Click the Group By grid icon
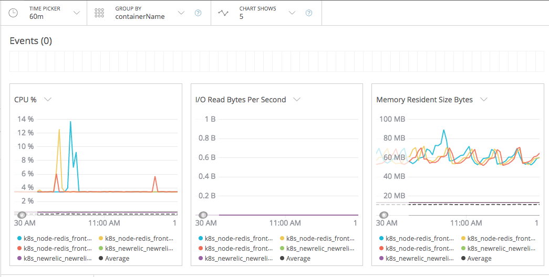The width and height of the screenshot is (549, 277). point(99,13)
